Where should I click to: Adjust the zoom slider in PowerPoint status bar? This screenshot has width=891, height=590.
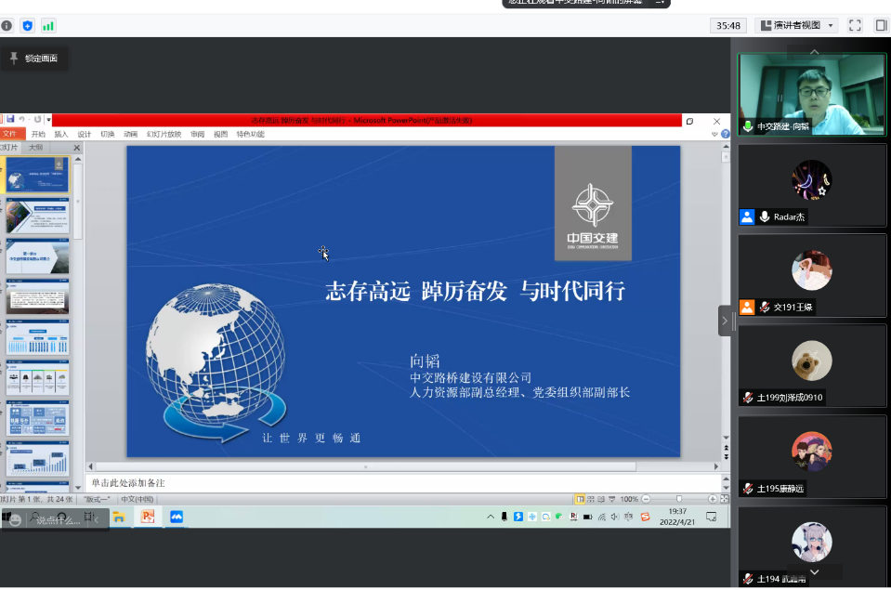(x=678, y=499)
